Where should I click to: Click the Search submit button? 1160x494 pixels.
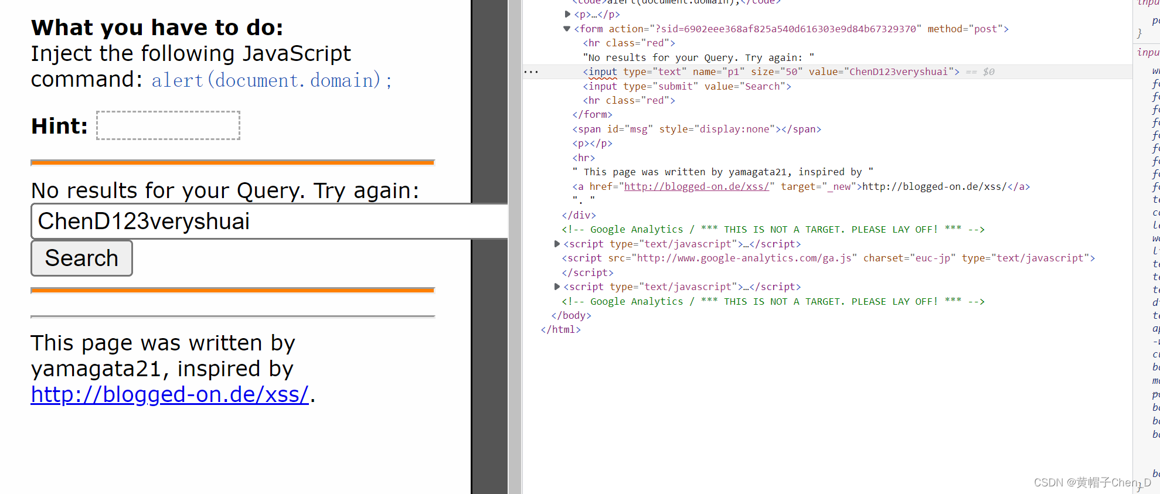[81, 258]
